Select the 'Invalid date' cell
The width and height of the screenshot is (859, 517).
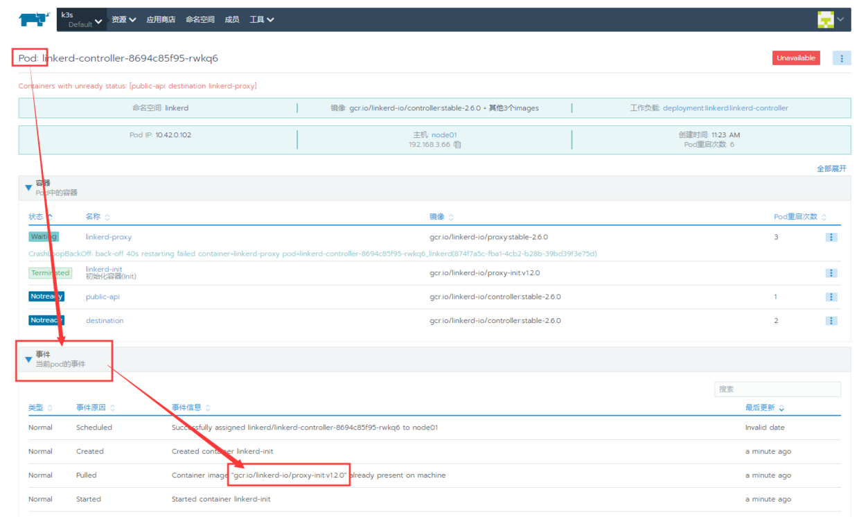[765, 428]
